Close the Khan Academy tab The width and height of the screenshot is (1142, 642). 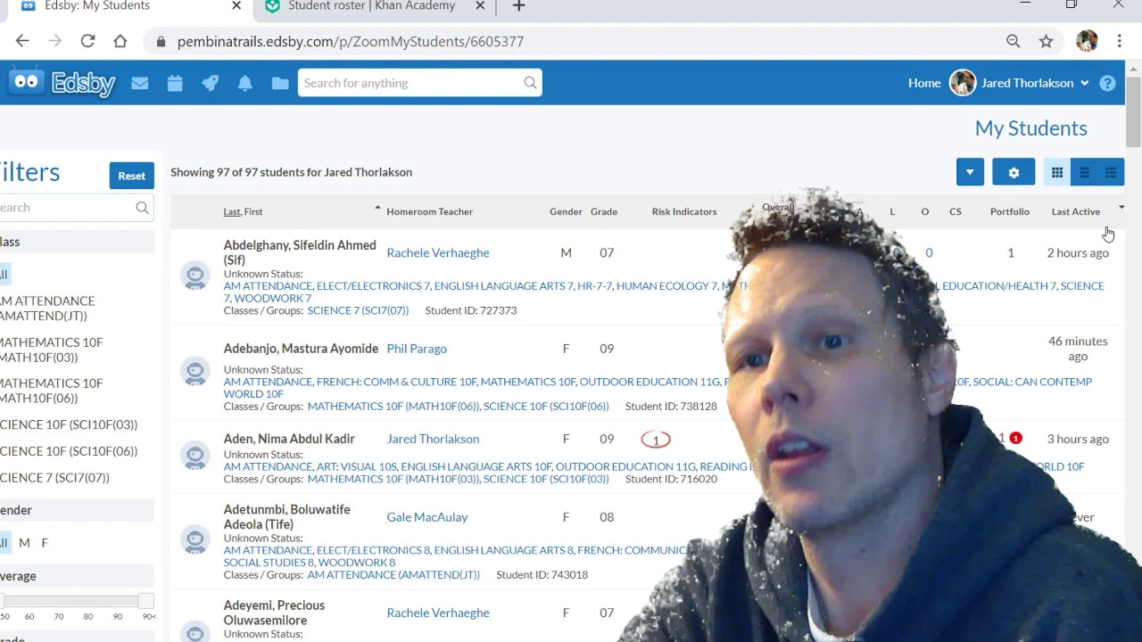tap(480, 6)
